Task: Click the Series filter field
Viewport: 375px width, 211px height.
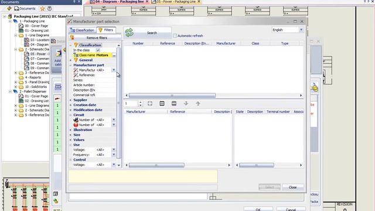Action: tap(106, 80)
